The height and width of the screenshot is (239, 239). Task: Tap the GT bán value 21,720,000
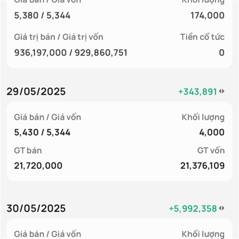coord(38,166)
